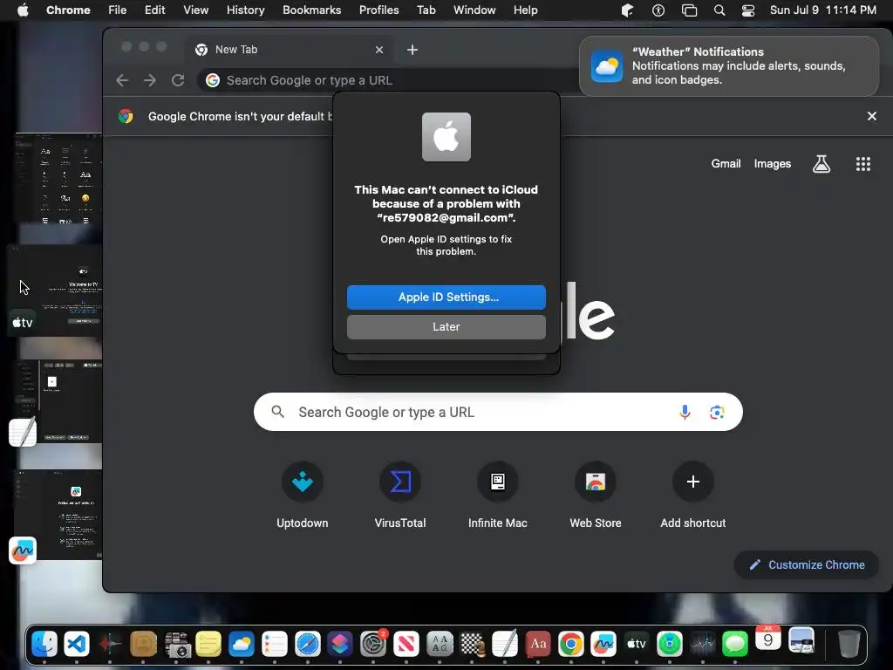This screenshot has height=670, width=893.
Task: Click Add shortcut tile
Action: tap(693, 496)
